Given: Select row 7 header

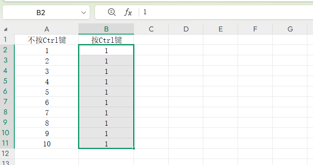Looking at the screenshot, I should tap(7, 102).
